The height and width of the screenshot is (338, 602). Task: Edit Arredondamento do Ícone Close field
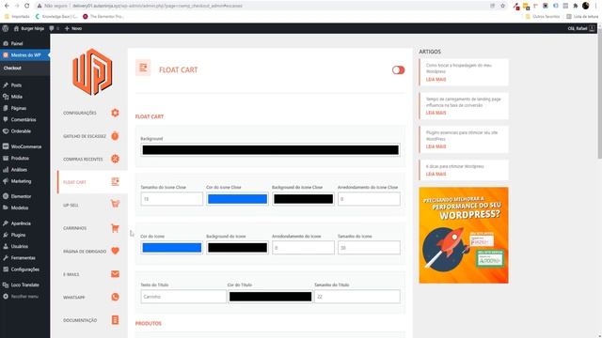[369, 199]
